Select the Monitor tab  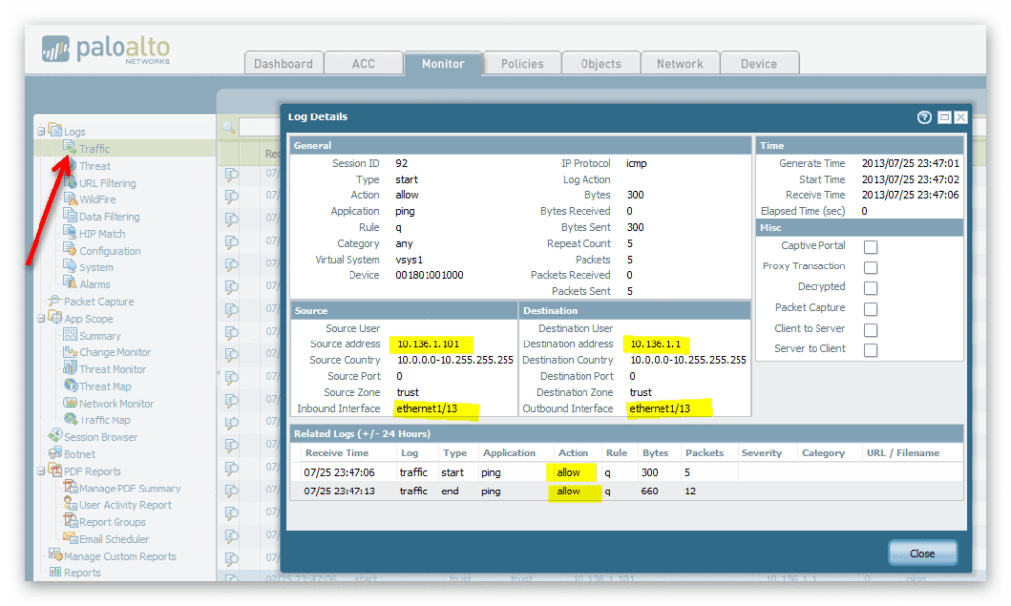coord(443,64)
